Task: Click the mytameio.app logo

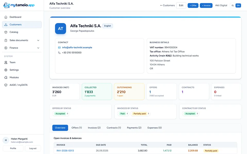Action: click(x=19, y=5)
